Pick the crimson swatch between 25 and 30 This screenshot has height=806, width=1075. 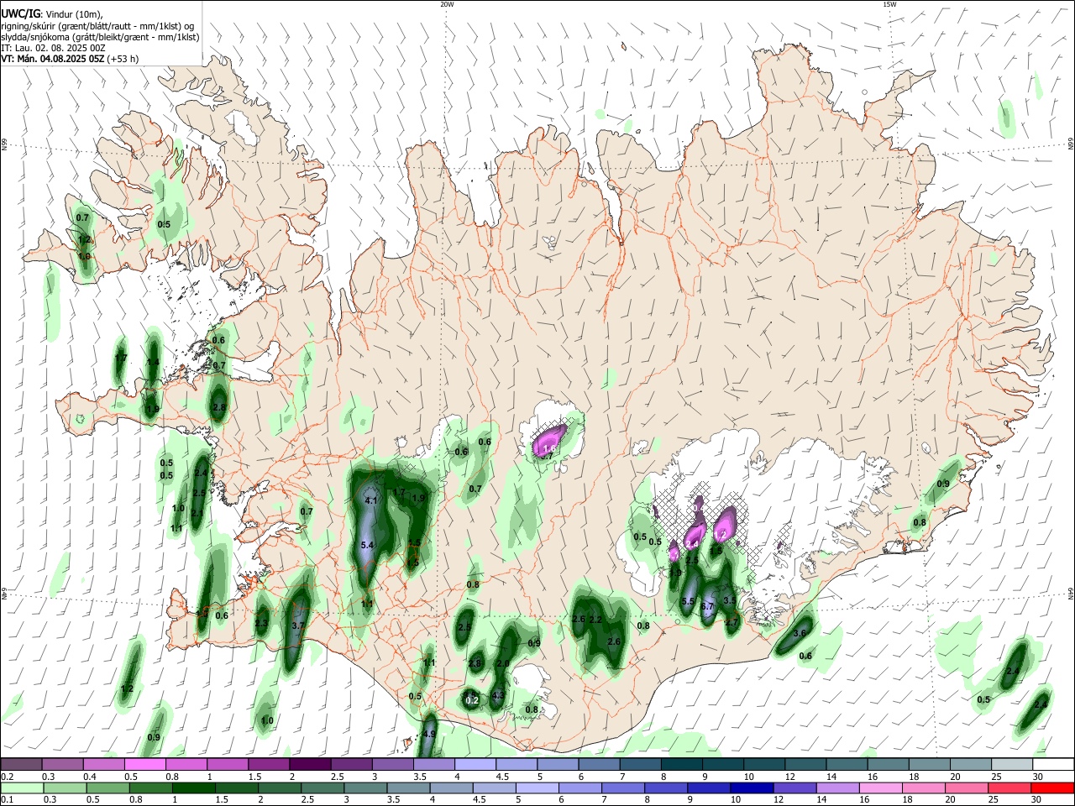pyautogui.click(x=1011, y=788)
